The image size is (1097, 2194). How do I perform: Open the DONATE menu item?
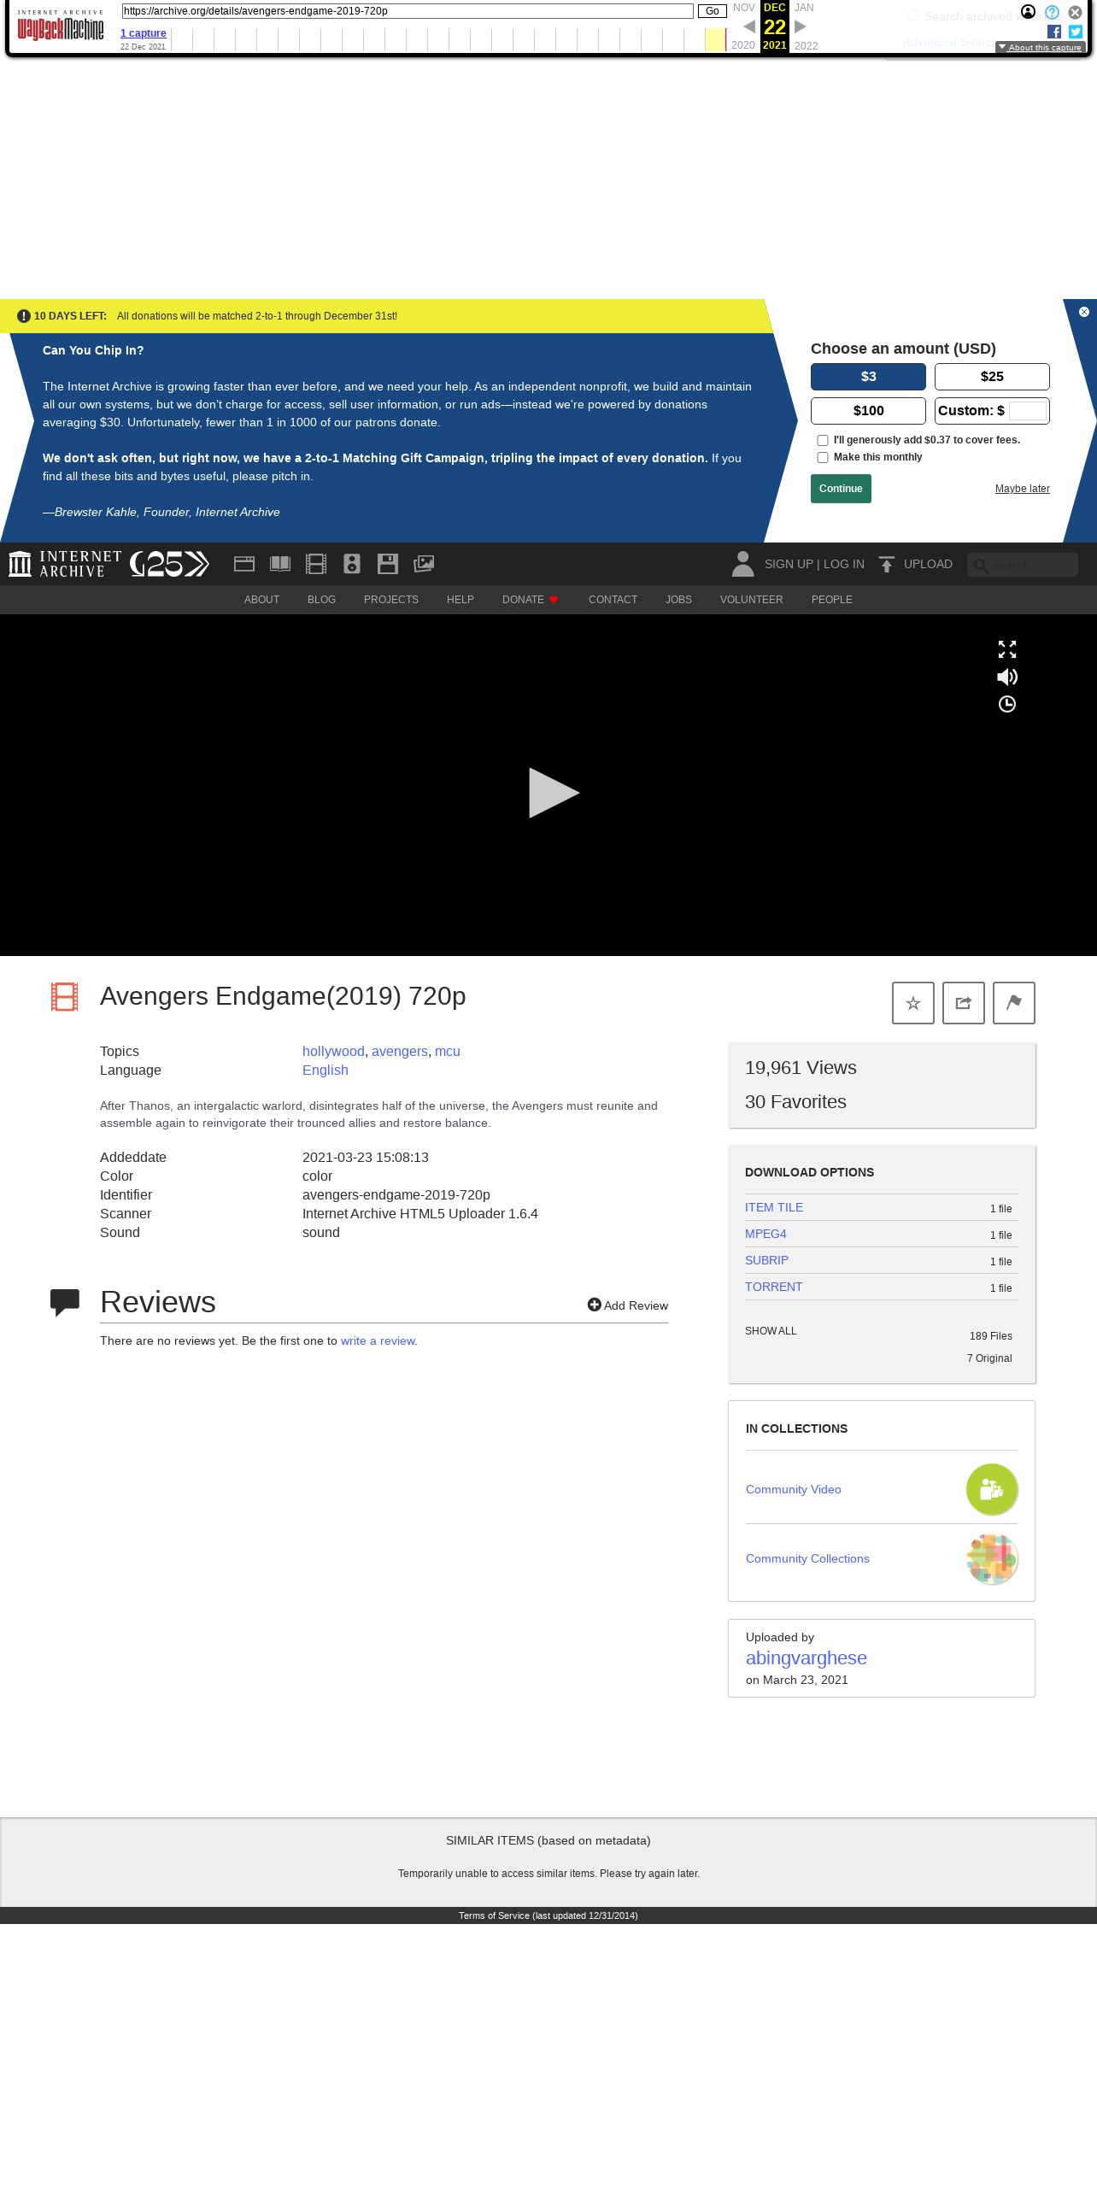pyautogui.click(x=531, y=600)
